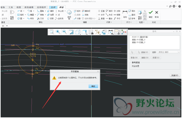Click the 删除段 (Delete Segment) tool

(x=86, y=11)
